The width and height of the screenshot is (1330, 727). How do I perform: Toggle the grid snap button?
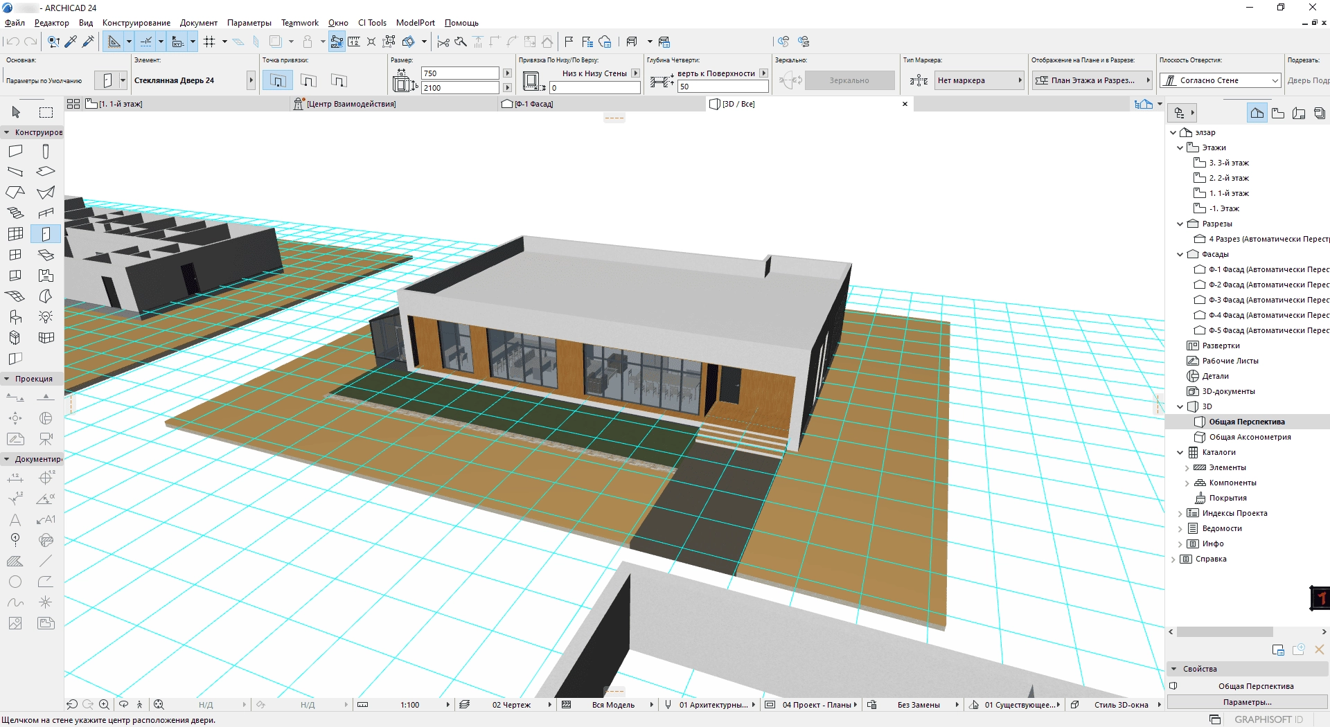pyautogui.click(x=210, y=42)
